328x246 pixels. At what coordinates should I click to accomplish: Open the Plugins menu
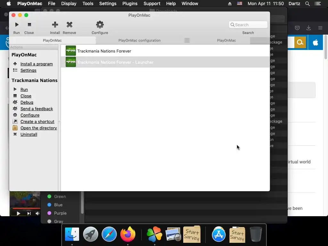pos(130,4)
